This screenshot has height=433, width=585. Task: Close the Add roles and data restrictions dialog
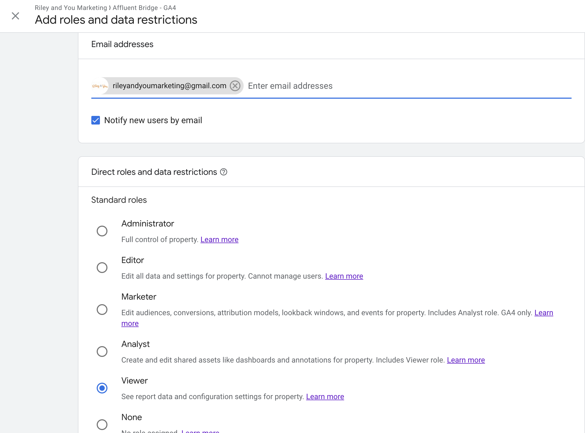pyautogui.click(x=15, y=16)
